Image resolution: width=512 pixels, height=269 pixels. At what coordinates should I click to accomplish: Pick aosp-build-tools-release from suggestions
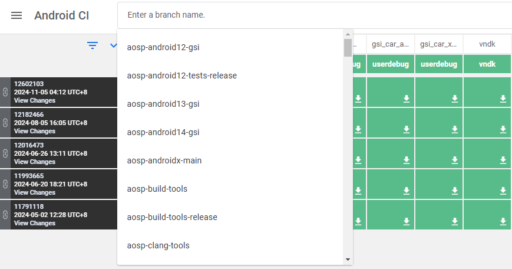pos(172,217)
